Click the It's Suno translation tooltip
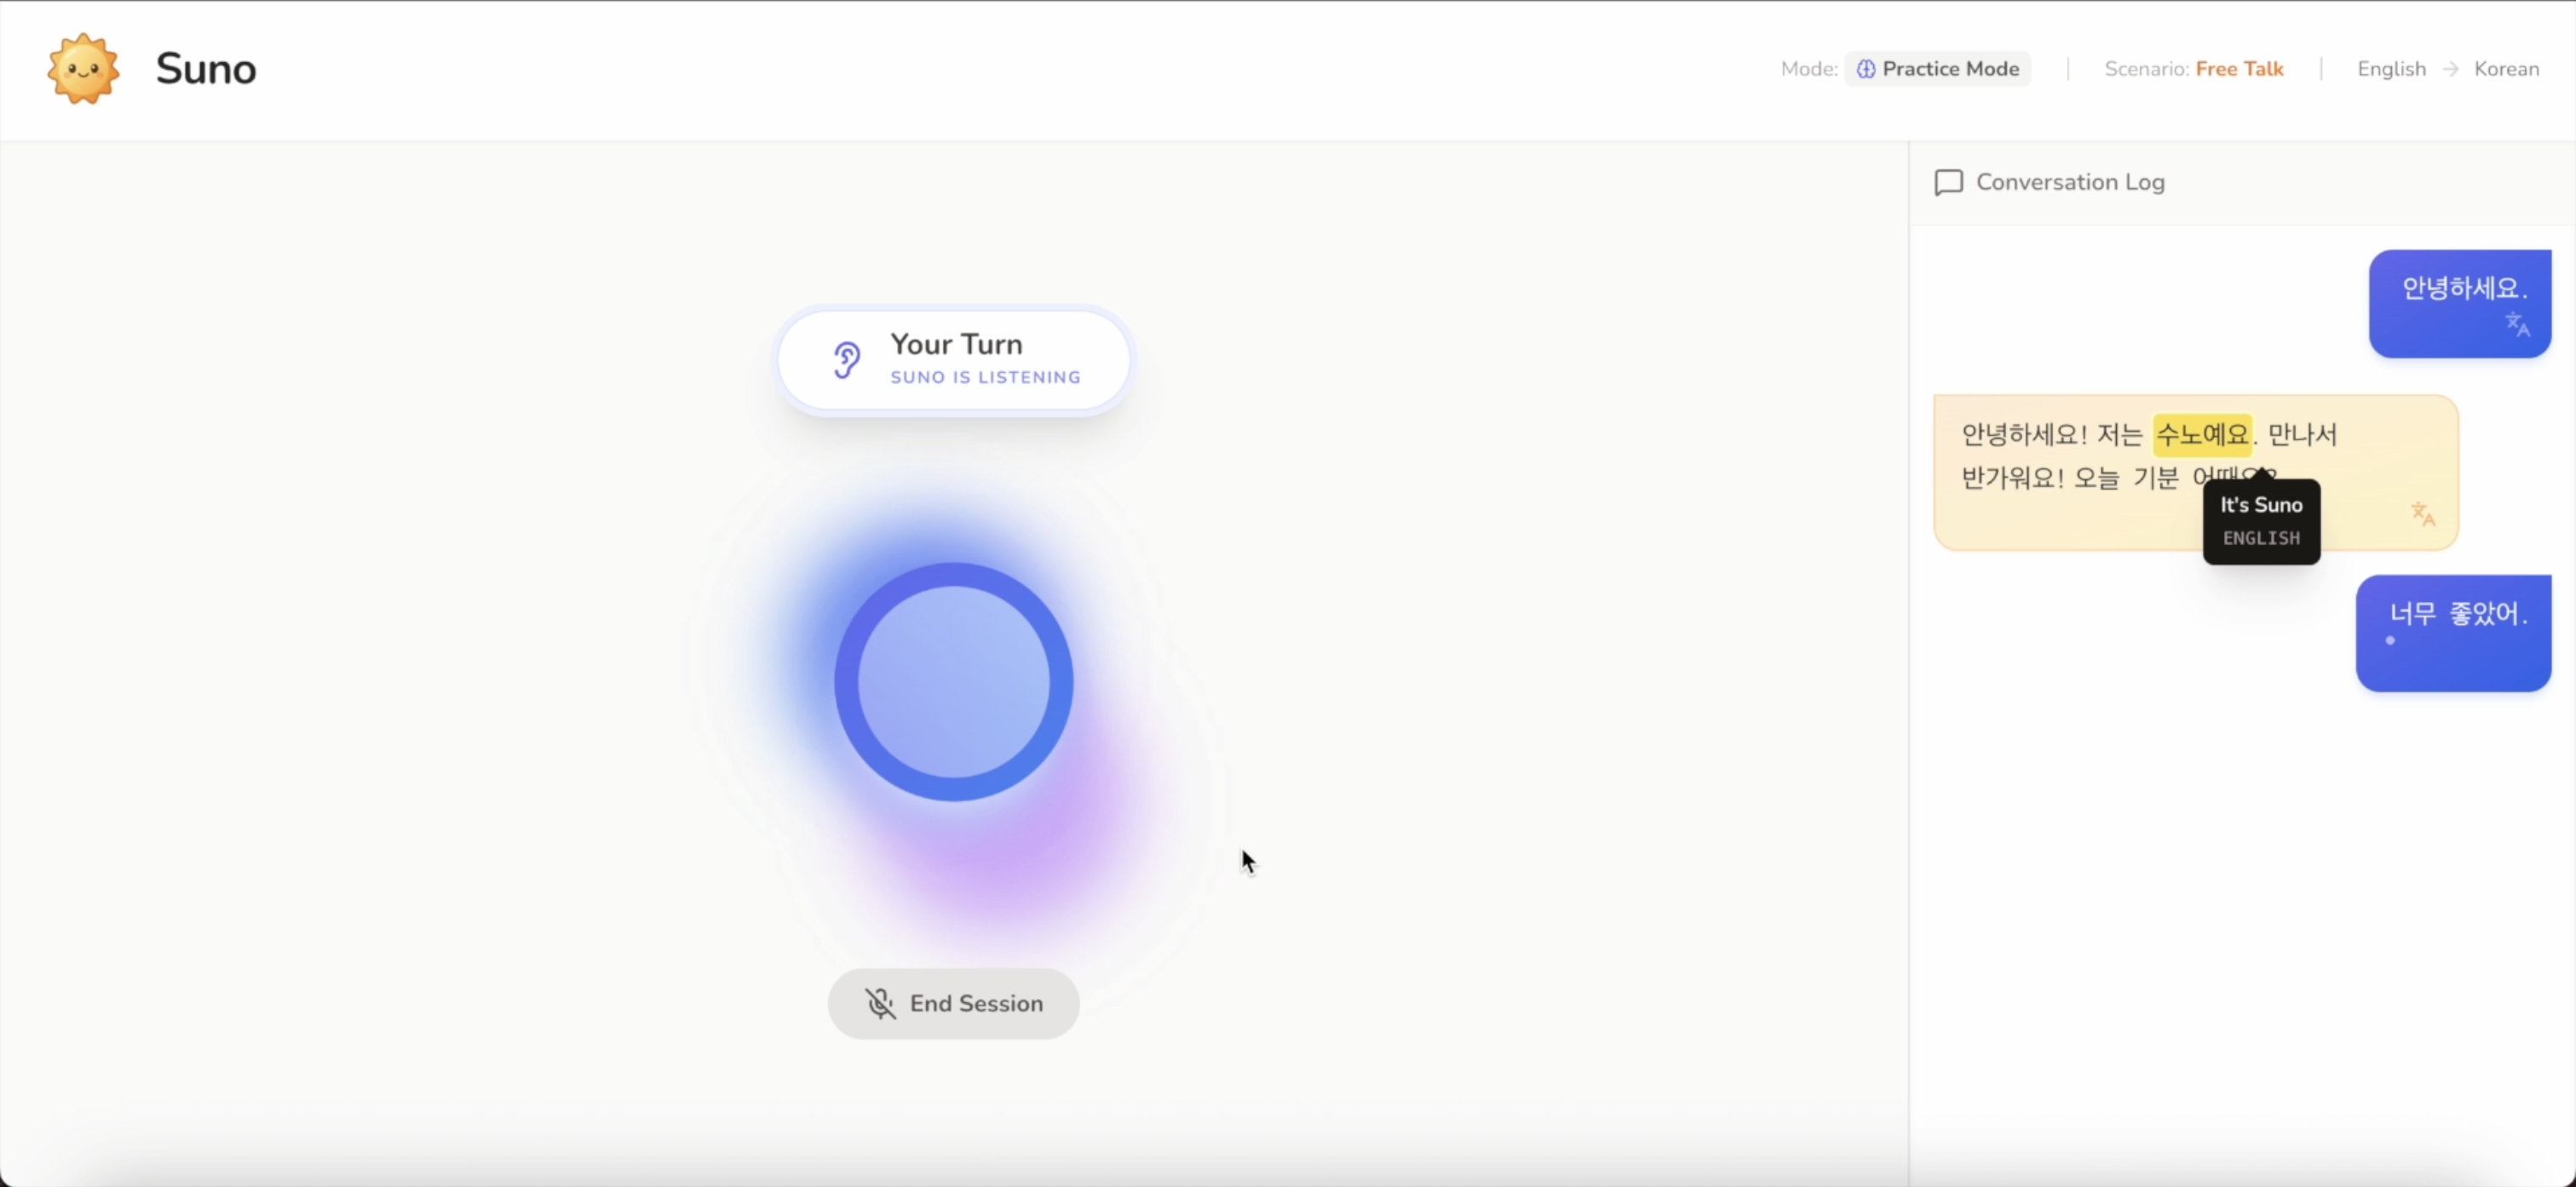The image size is (2576, 1187). pyautogui.click(x=2261, y=521)
